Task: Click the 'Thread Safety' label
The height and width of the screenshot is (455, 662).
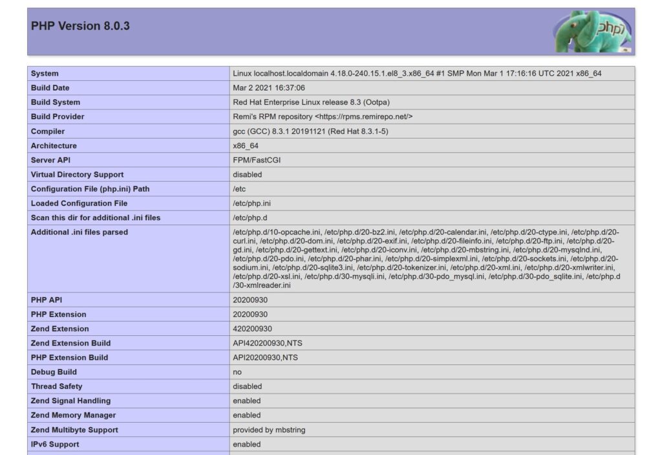Action: tap(57, 386)
